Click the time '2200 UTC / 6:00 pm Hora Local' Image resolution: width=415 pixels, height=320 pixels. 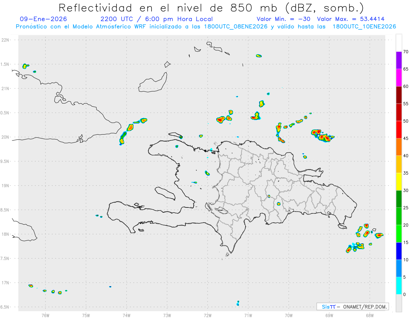157,19
